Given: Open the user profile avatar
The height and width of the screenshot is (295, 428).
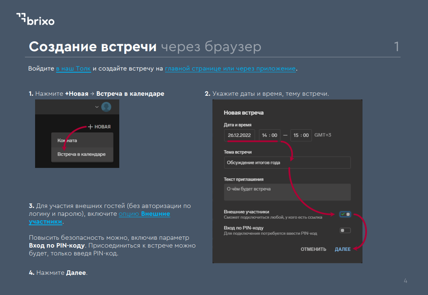Looking at the screenshot, I should pos(106,107).
